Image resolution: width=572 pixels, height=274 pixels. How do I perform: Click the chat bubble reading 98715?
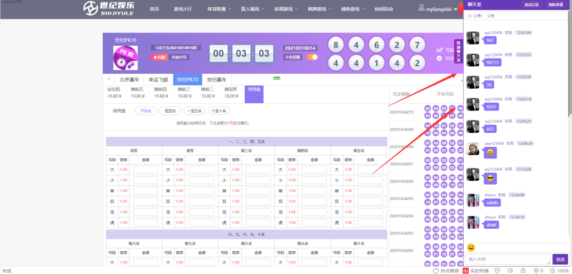click(x=493, y=63)
